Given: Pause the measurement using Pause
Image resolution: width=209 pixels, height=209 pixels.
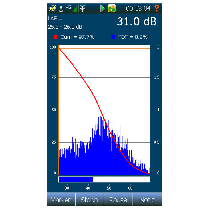Looking at the screenshot, I should pyautogui.click(x=118, y=199).
